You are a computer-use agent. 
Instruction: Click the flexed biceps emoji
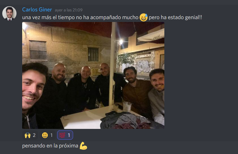tap(84, 146)
